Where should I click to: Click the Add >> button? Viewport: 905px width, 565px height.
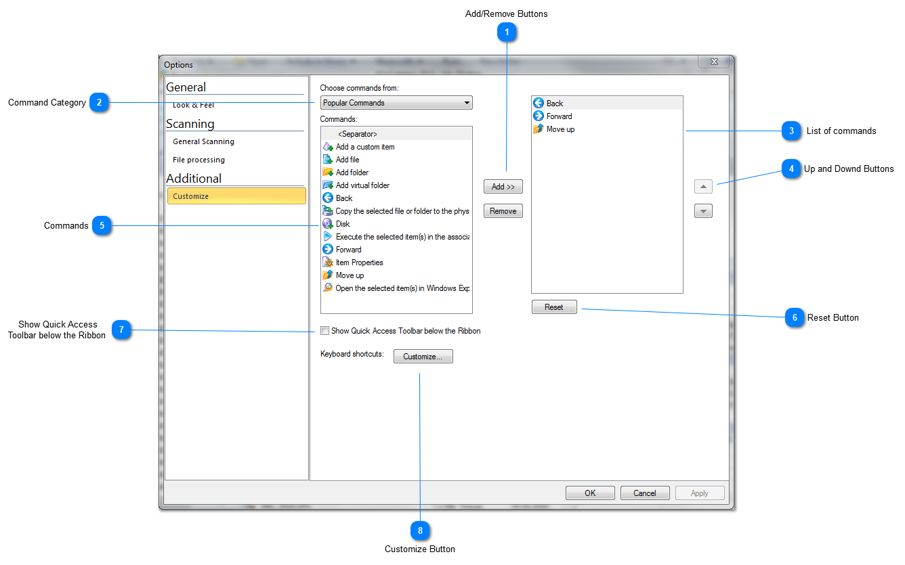503,187
